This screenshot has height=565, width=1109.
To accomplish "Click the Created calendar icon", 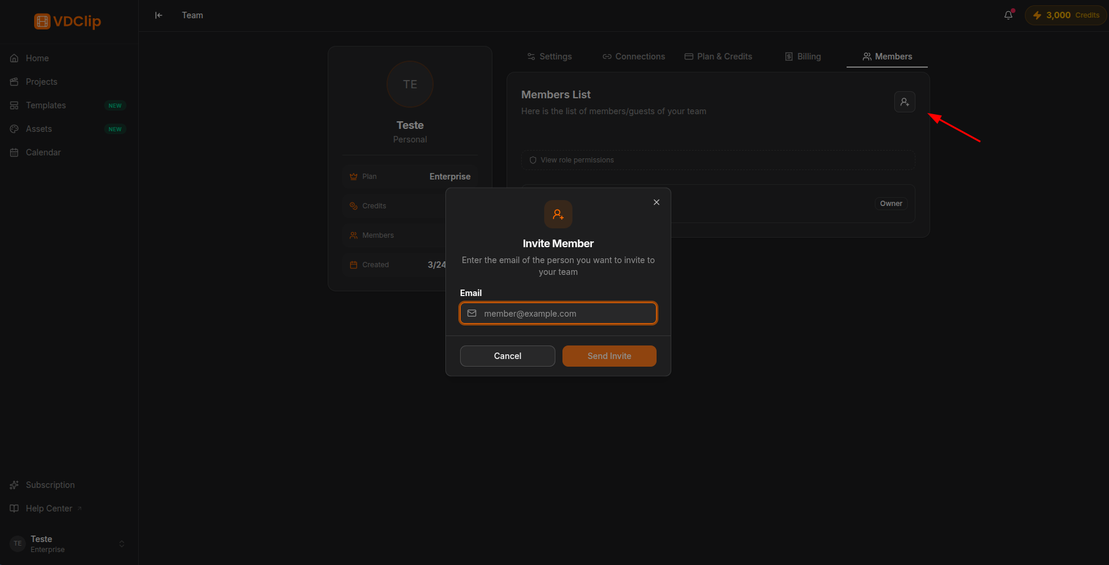I will pyautogui.click(x=354, y=265).
